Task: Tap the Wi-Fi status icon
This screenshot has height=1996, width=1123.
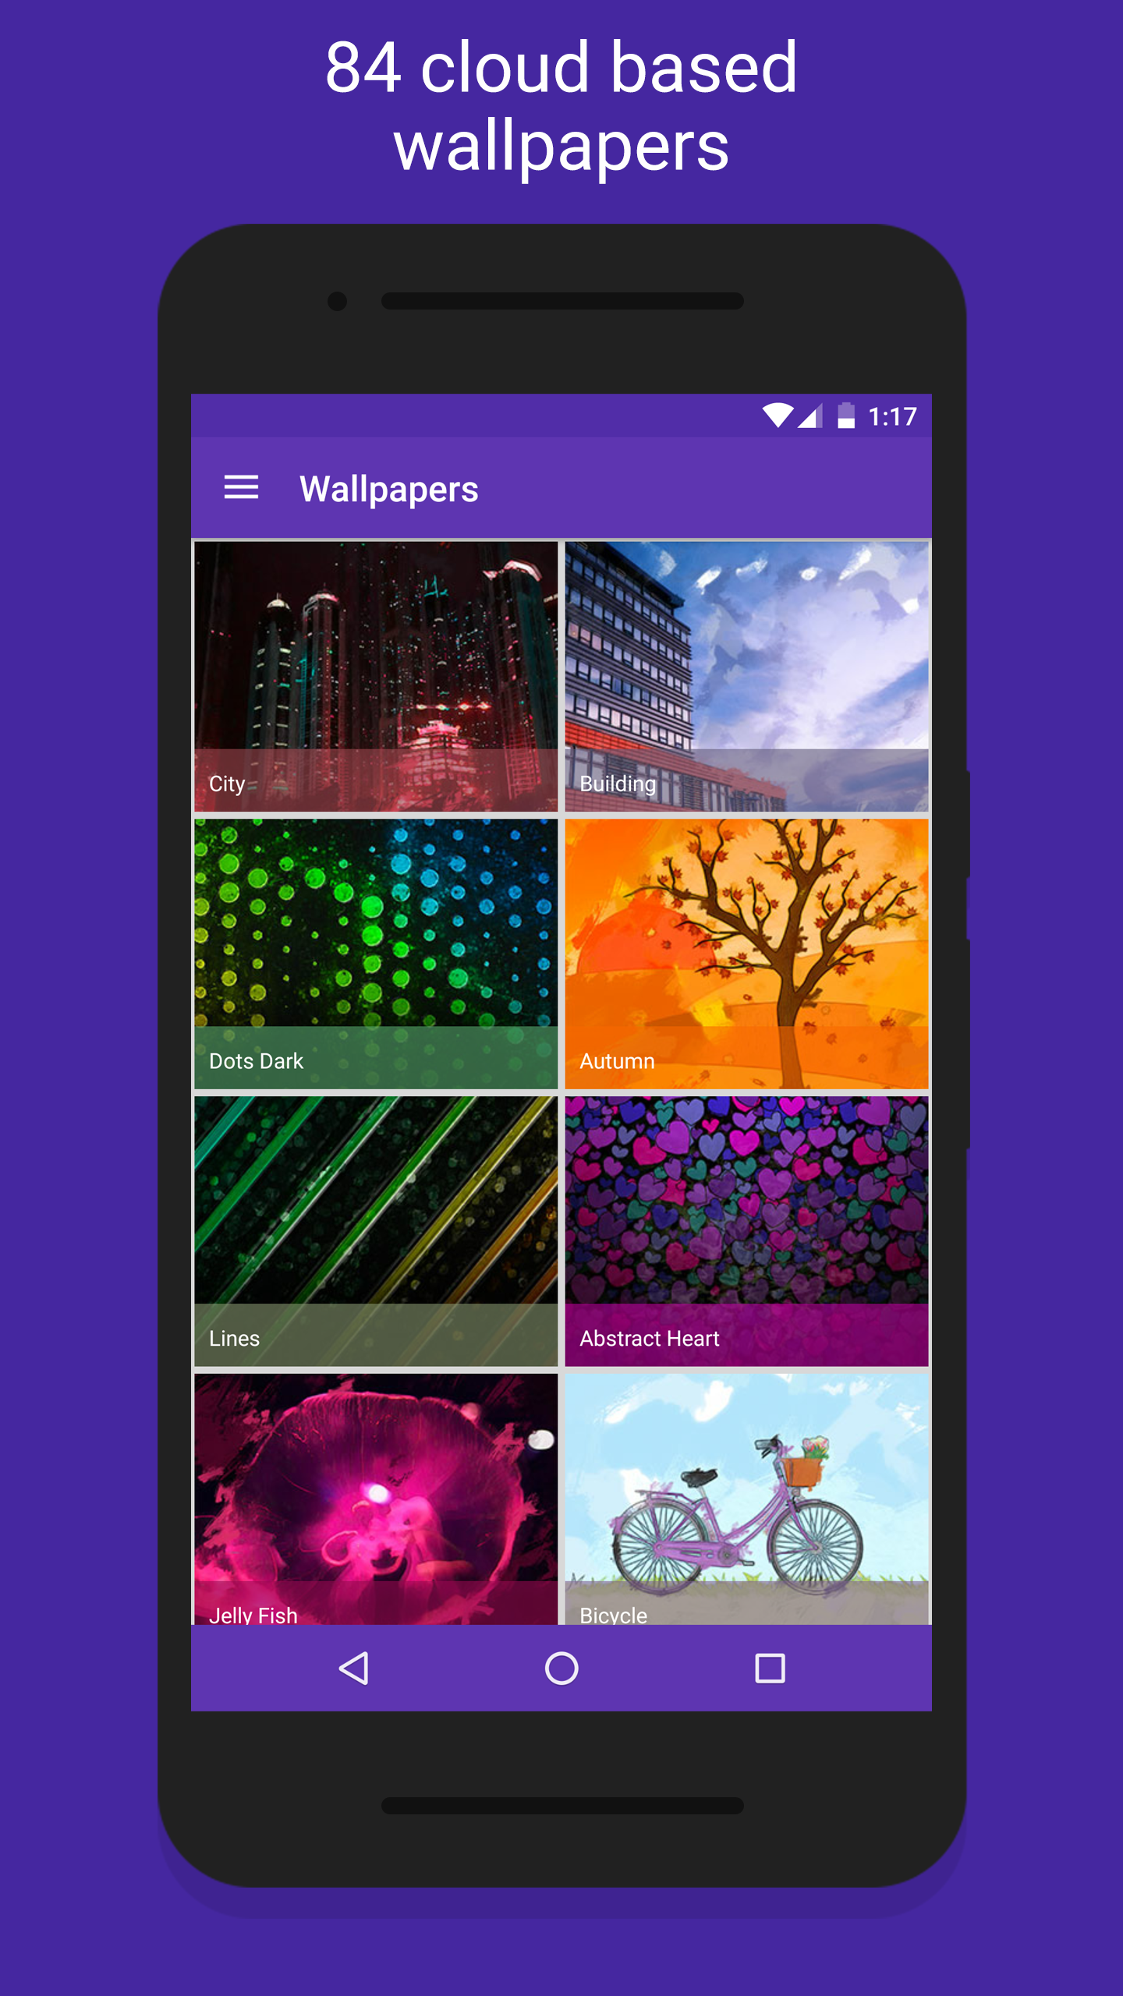Action: pos(778,416)
